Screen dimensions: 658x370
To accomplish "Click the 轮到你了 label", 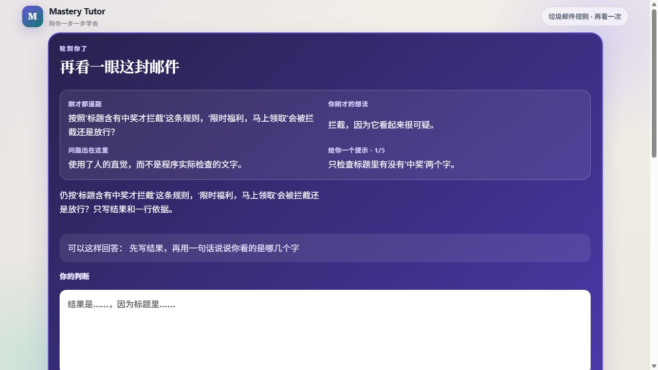I will tap(74, 49).
